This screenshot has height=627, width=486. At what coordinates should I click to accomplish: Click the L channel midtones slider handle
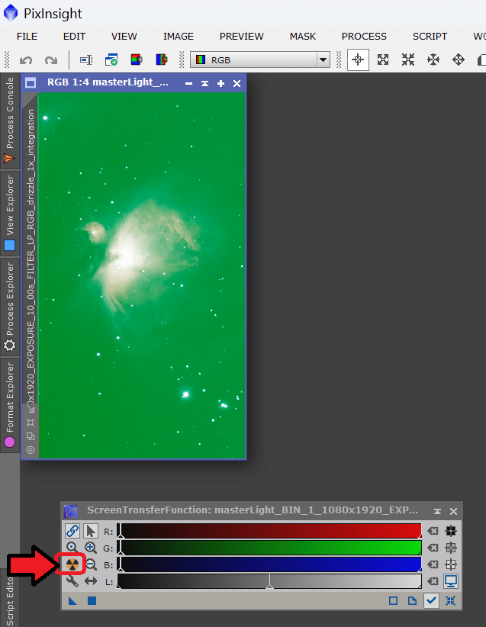point(269,586)
